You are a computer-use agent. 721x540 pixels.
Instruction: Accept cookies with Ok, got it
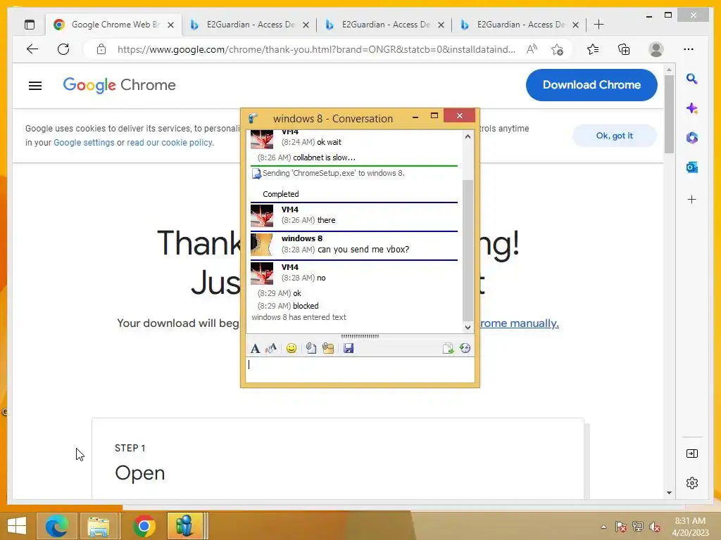pos(614,136)
